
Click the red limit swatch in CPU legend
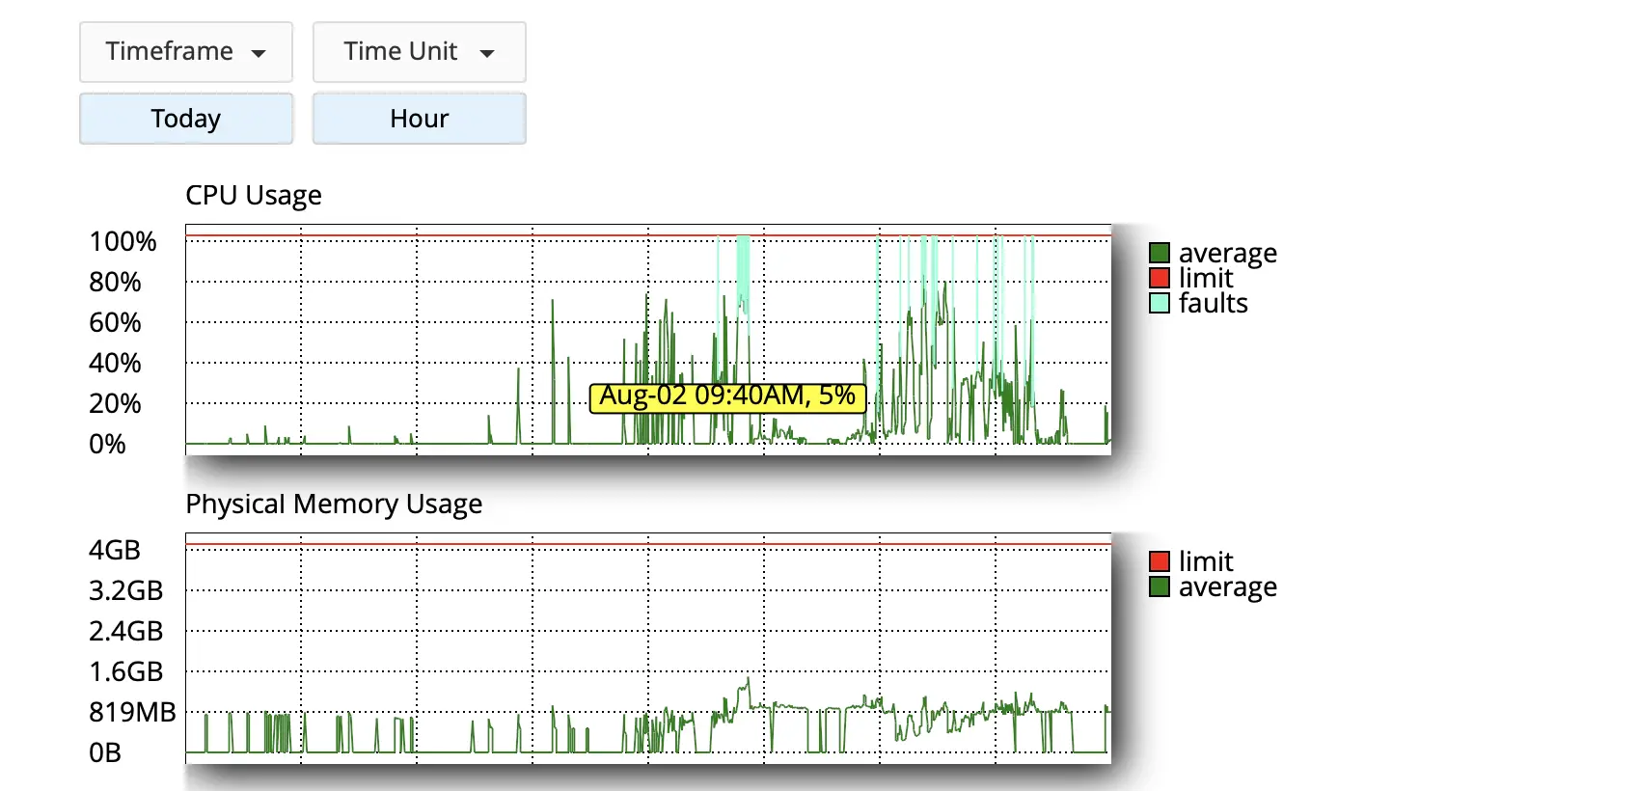(x=1160, y=278)
